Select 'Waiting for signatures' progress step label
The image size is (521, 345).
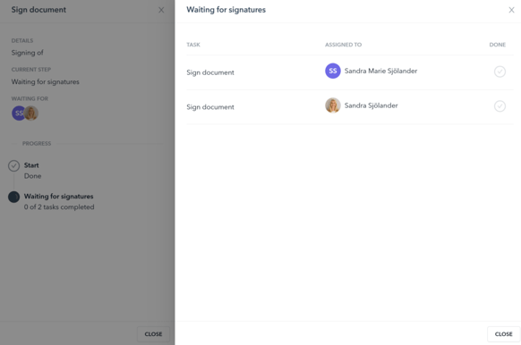(58, 197)
